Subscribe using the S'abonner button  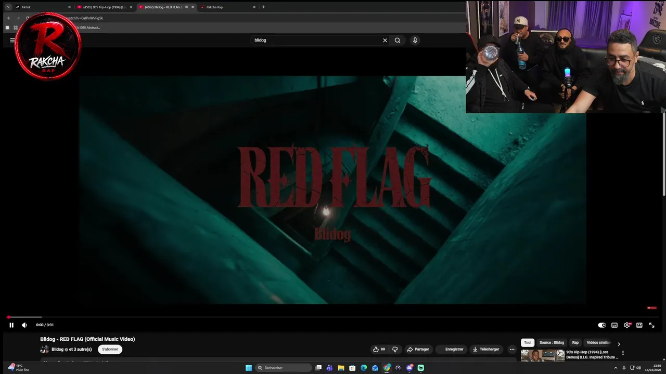110,349
